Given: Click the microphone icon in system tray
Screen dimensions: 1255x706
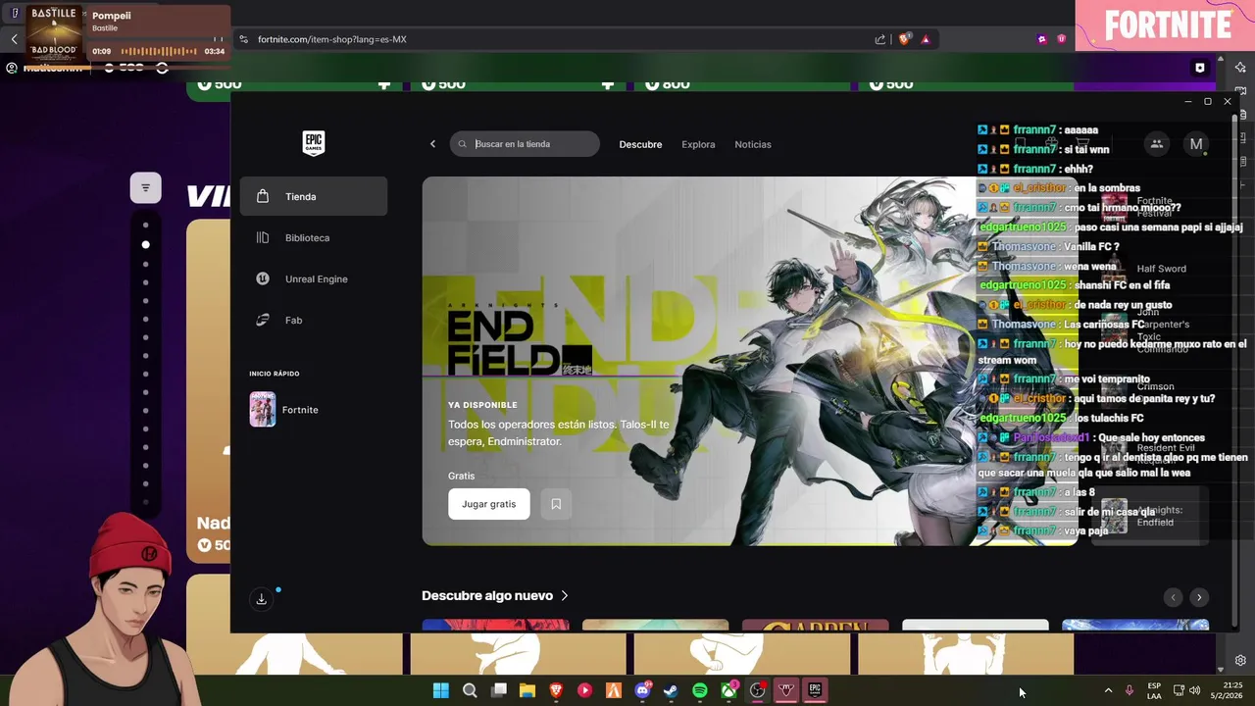Looking at the screenshot, I should tap(1129, 690).
